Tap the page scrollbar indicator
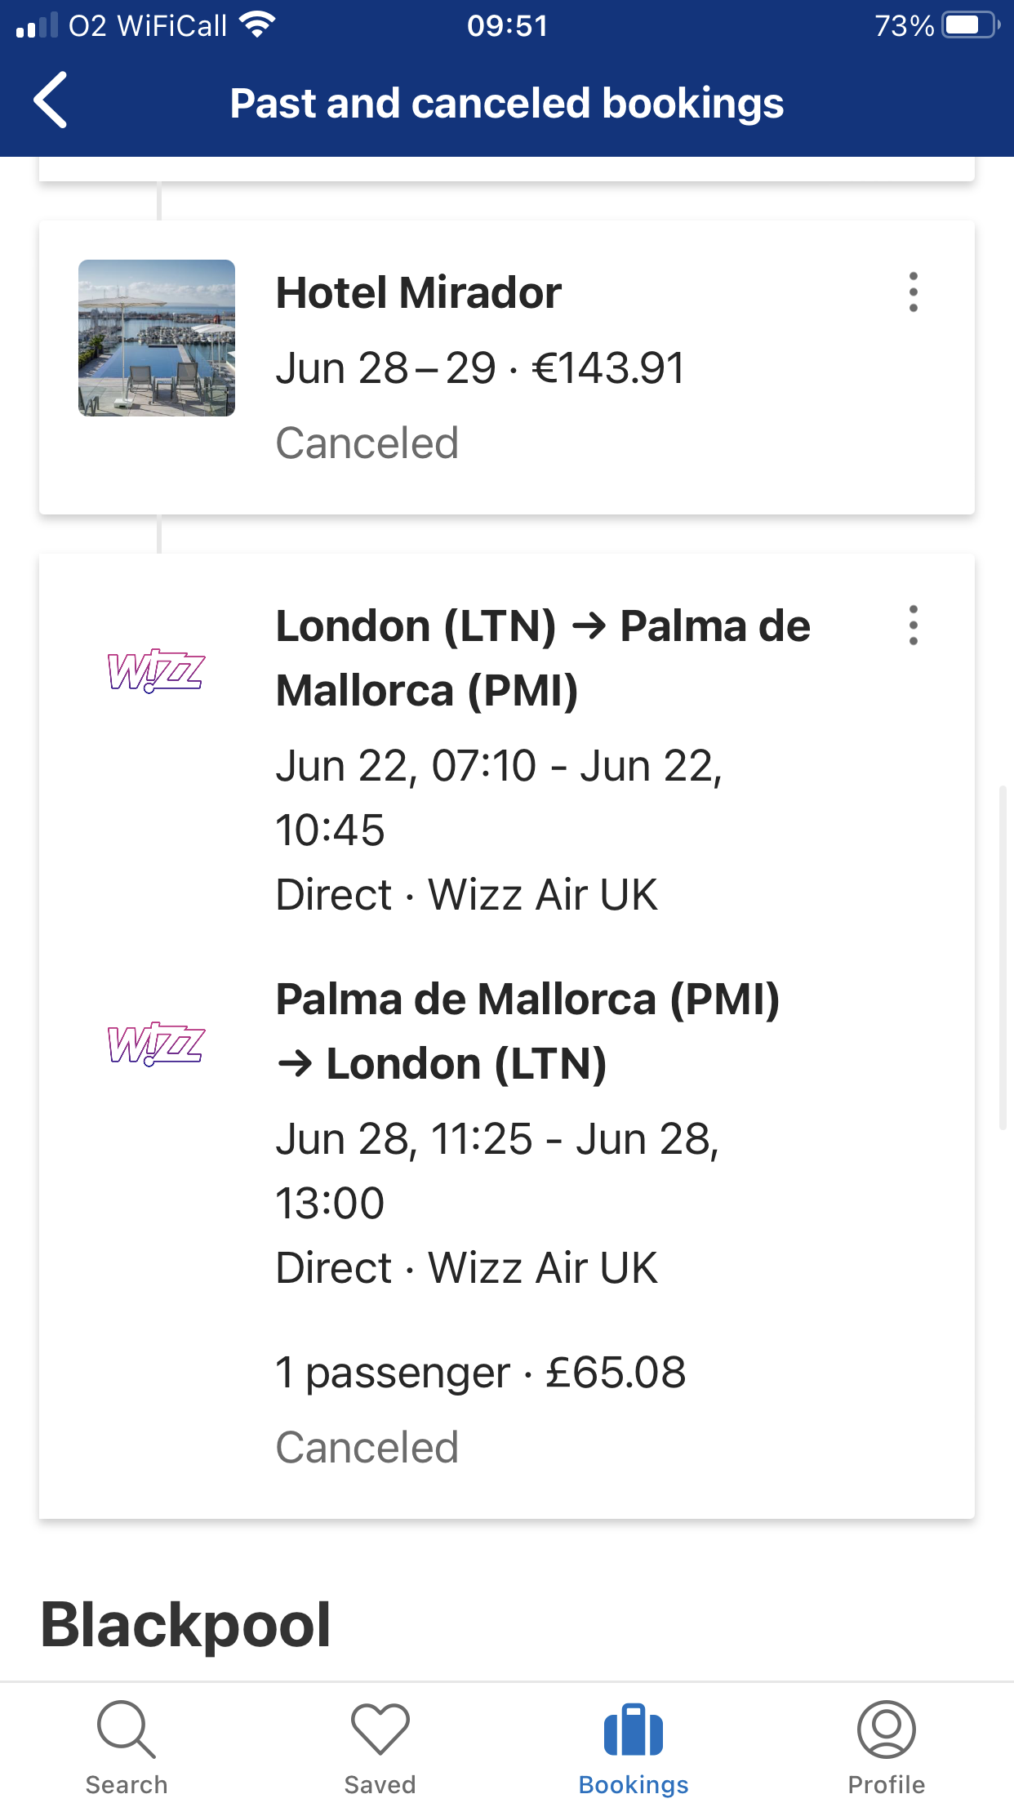The width and height of the screenshot is (1014, 1803). click(x=1003, y=957)
